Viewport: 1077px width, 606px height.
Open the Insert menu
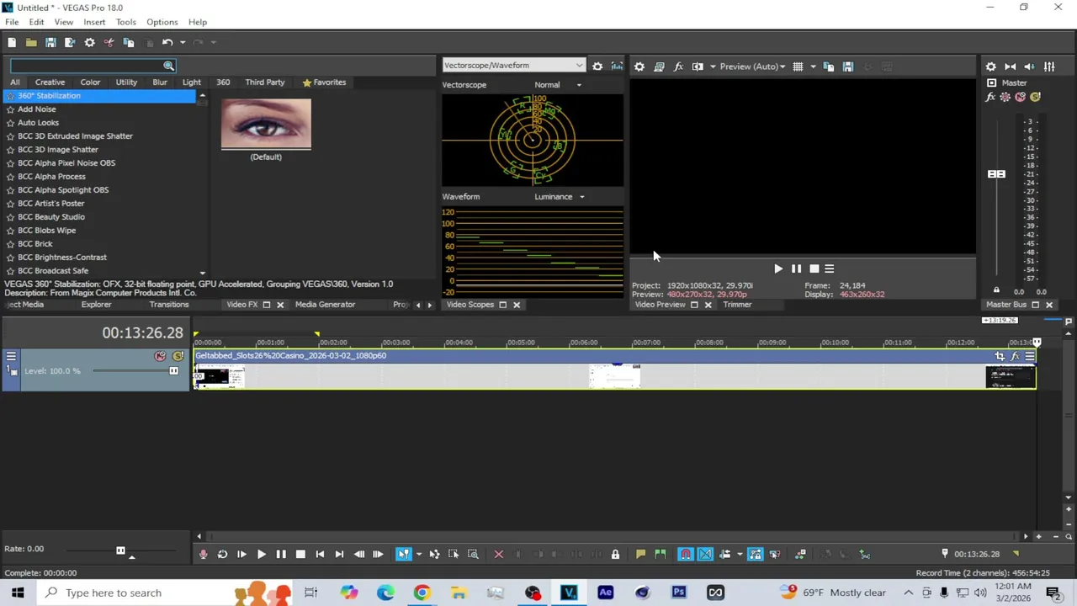point(94,22)
